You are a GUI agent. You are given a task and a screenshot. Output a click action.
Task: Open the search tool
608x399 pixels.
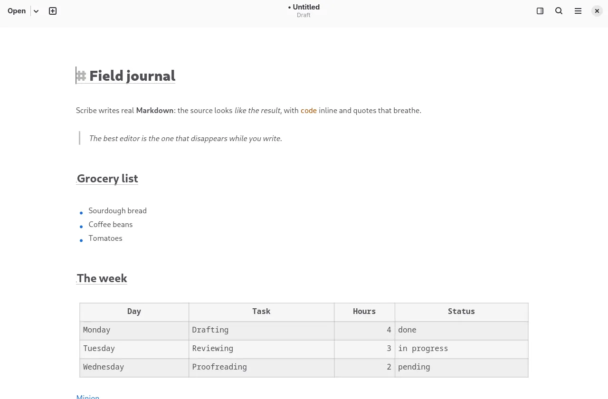[x=559, y=11]
